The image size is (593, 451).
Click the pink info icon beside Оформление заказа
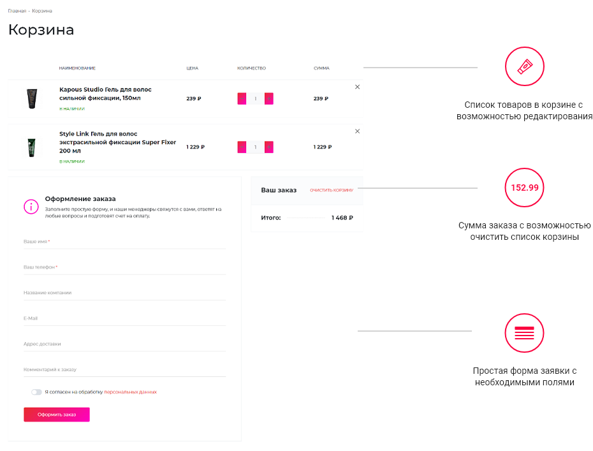pyautogui.click(x=31, y=207)
